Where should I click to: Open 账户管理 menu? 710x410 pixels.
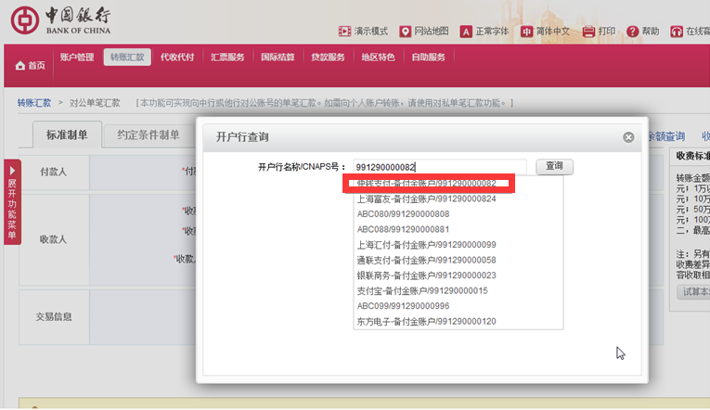[77, 57]
